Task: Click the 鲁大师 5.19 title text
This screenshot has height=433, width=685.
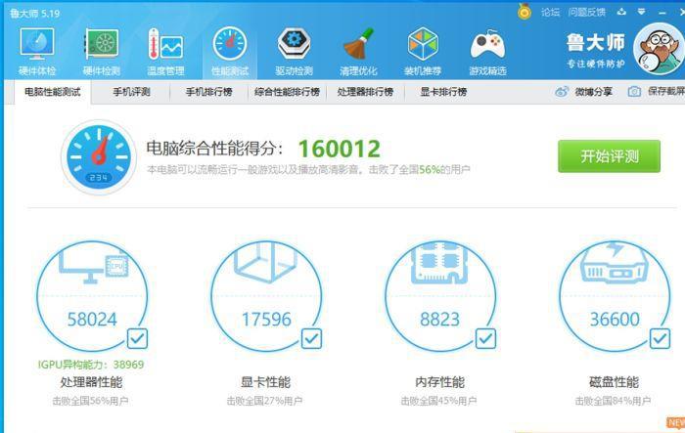Action: coord(35,14)
